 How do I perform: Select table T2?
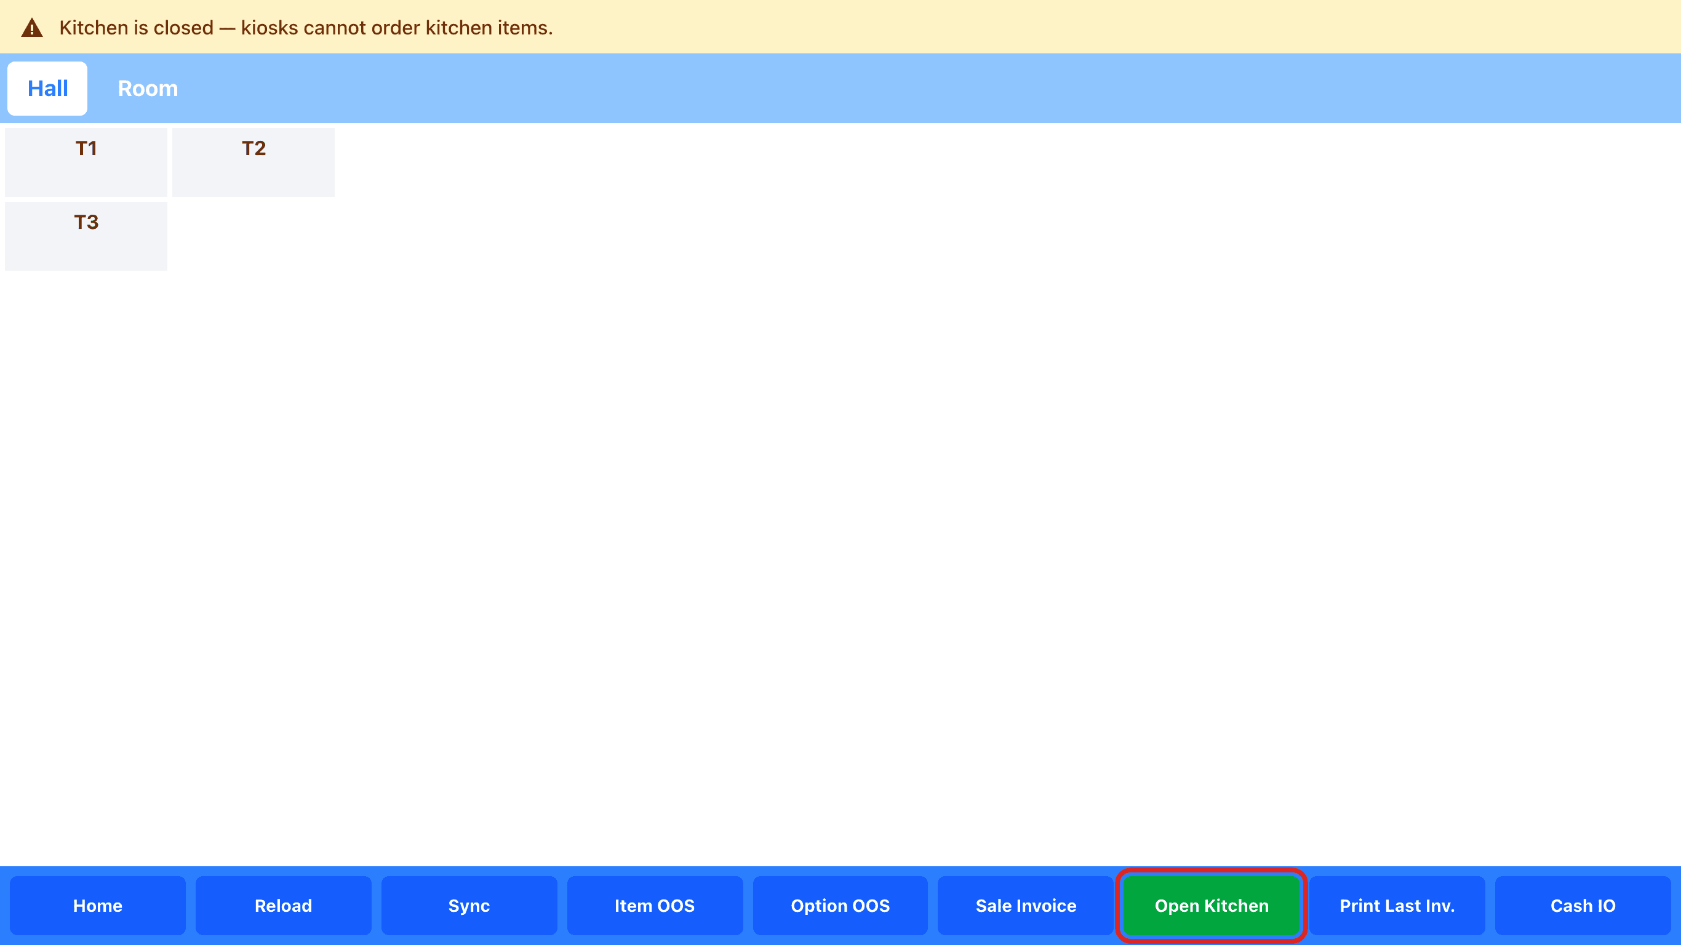point(253,162)
